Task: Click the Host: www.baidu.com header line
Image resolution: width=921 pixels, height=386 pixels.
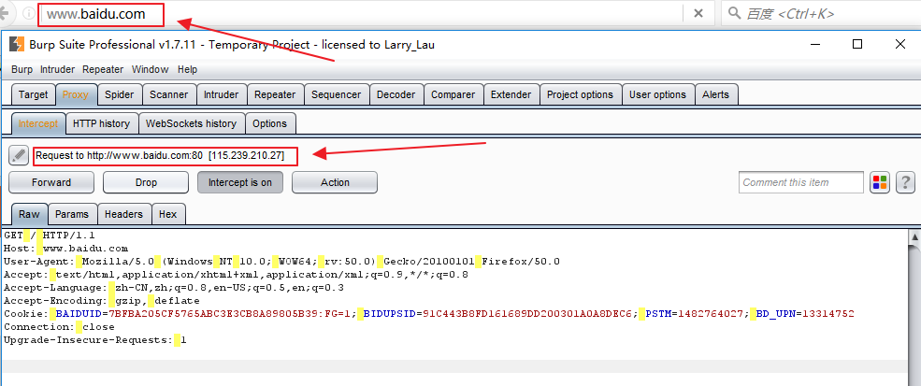Action: (65, 249)
